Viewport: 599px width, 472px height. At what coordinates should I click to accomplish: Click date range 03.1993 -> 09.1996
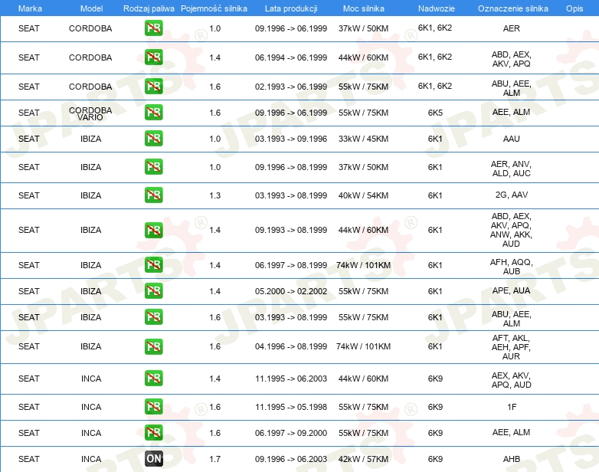[291, 139]
